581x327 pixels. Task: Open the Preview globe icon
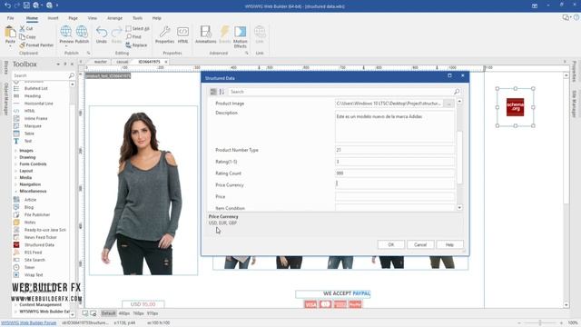pyautogui.click(x=66, y=33)
